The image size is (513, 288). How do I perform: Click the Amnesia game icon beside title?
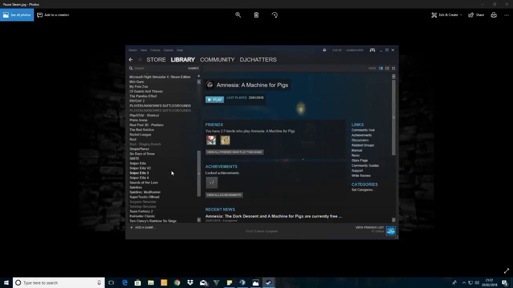pos(210,85)
